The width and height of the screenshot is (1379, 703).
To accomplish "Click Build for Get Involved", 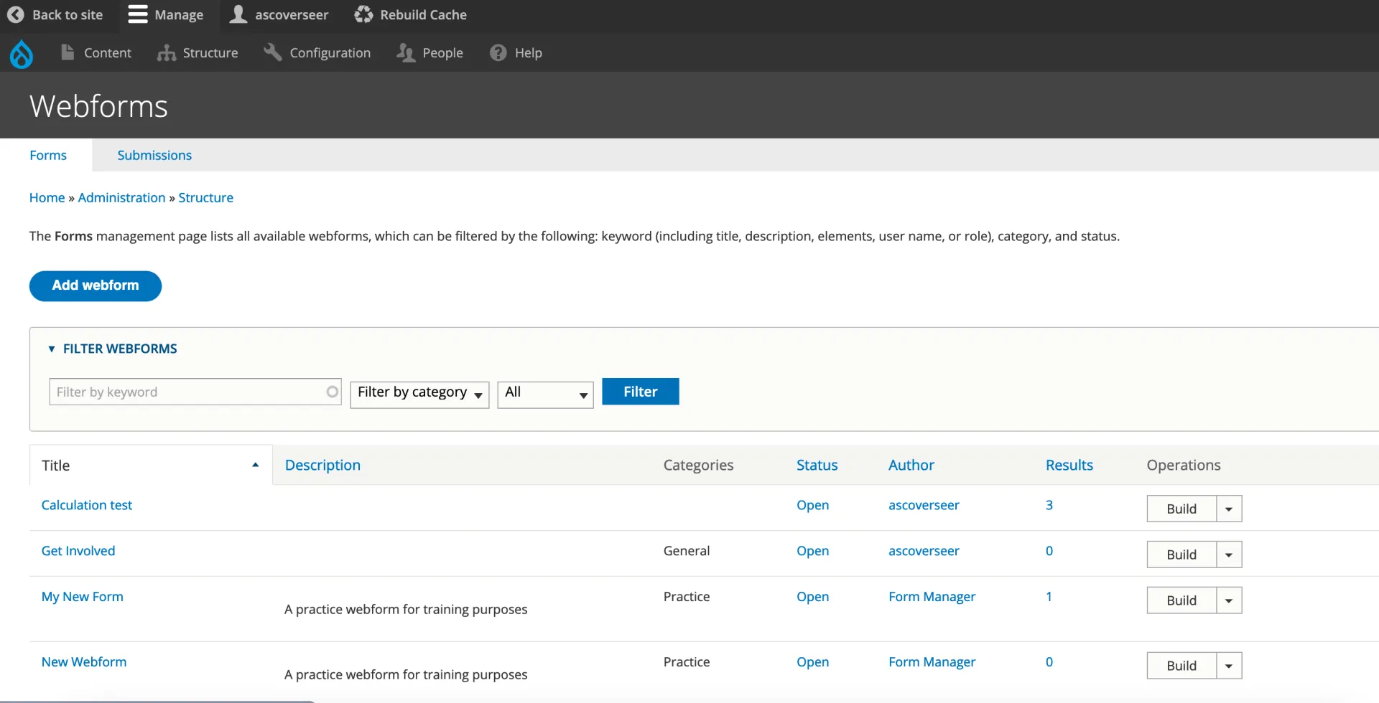I will [x=1181, y=555].
